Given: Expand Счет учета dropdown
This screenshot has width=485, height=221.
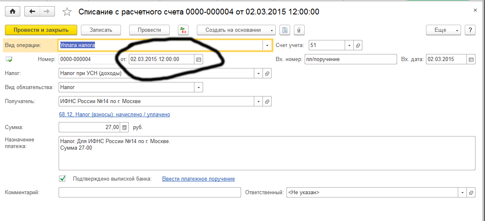Looking at the screenshot, I should pos(349,45).
